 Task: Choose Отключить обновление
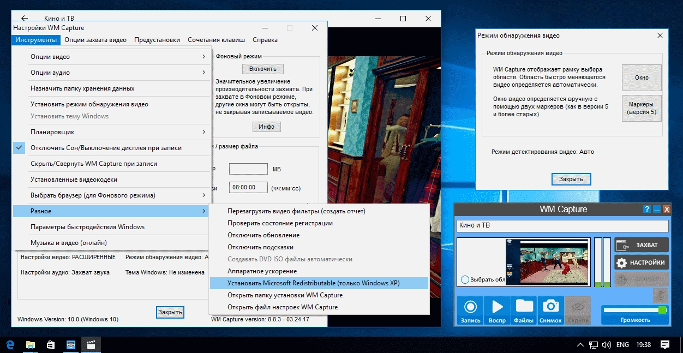(x=319, y=235)
